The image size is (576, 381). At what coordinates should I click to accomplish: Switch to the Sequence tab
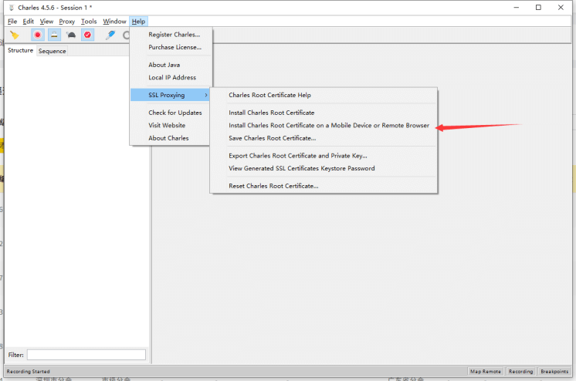53,51
